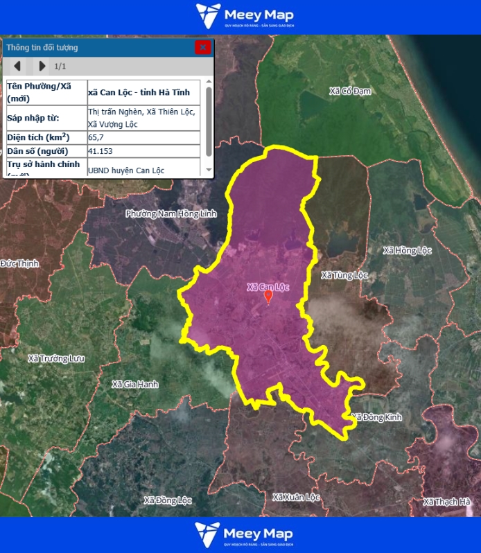The width and height of the screenshot is (481, 553).
Task: Click the Xã Gia Hanh map label
Action: click(135, 384)
